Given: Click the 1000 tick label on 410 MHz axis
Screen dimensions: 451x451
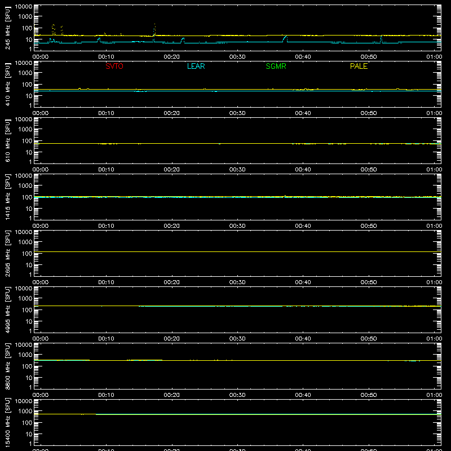Looking at the screenshot, I should pyautogui.click(x=25, y=73).
